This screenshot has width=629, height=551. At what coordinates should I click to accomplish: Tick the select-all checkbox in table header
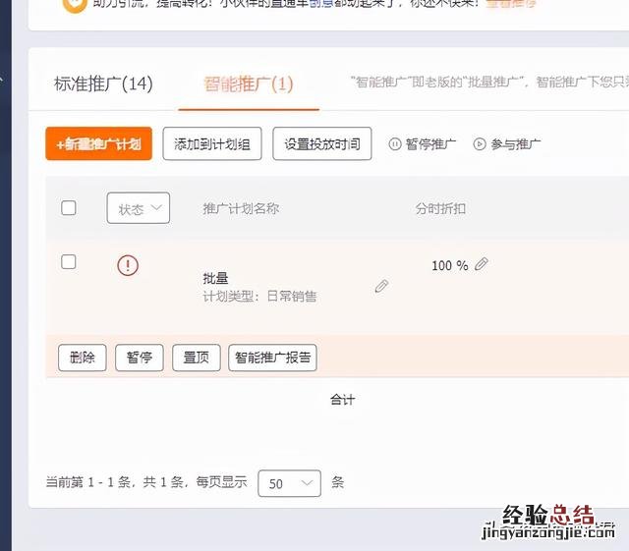coord(69,207)
